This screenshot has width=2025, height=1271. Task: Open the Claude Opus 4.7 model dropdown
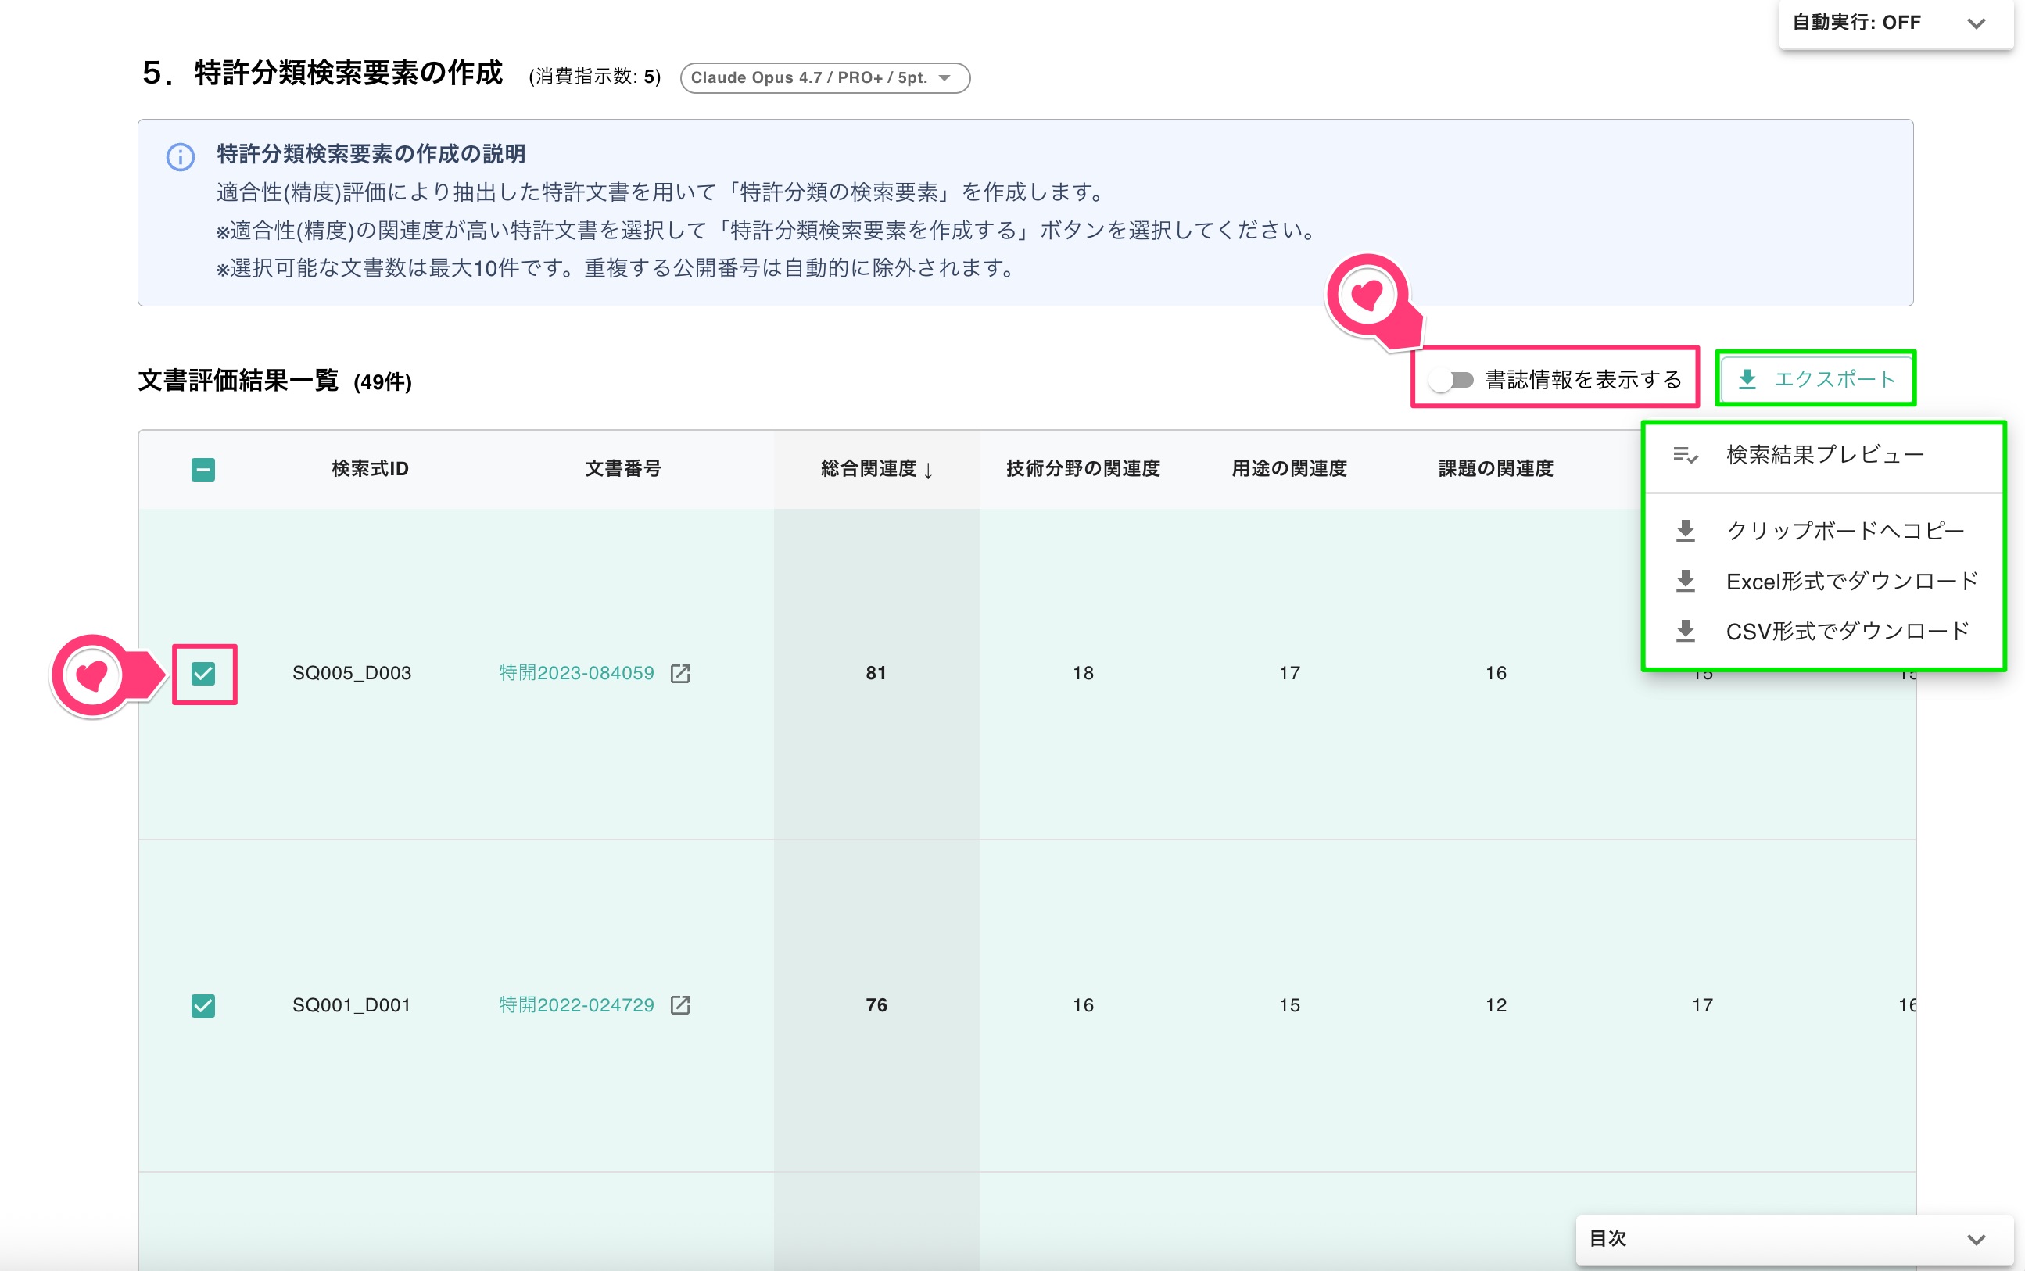825,77
